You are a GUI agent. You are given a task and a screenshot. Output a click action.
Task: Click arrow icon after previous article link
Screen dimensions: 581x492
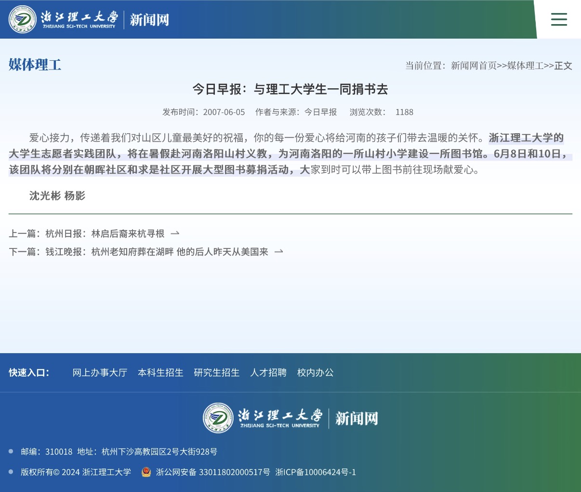(175, 233)
